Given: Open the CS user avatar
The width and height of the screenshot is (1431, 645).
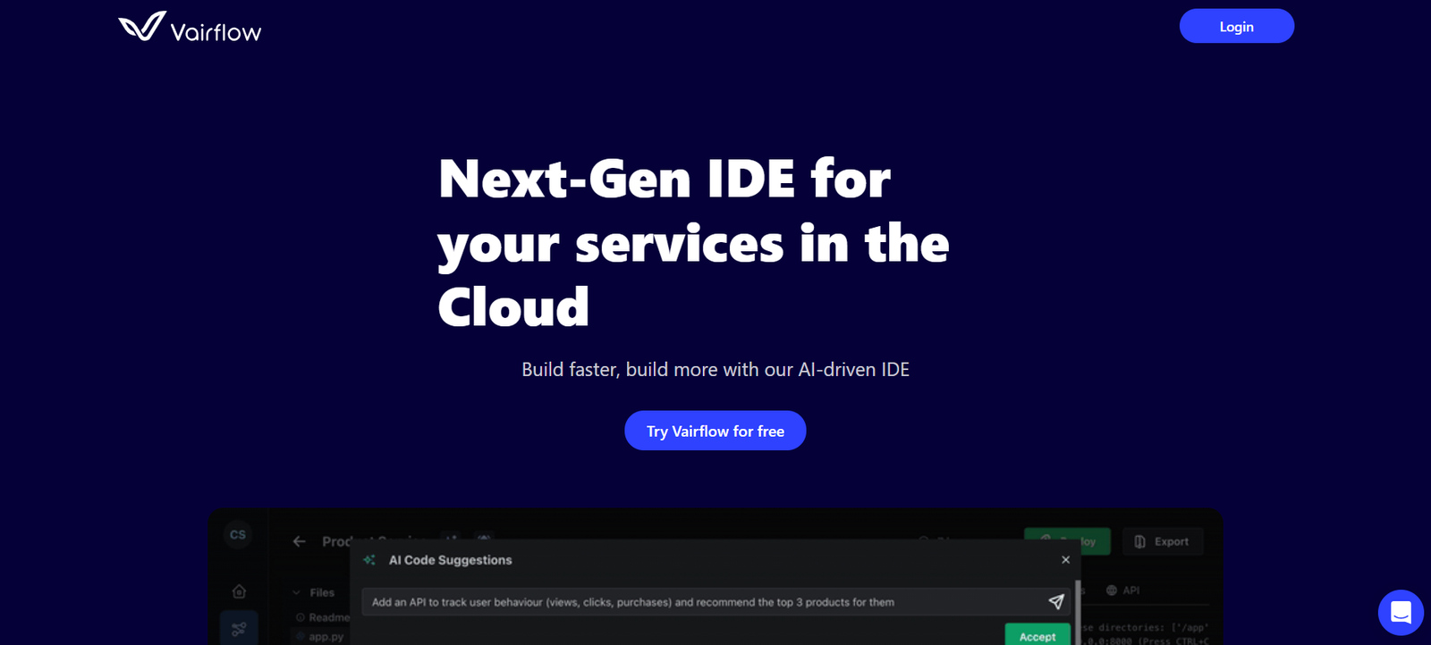Looking at the screenshot, I should coord(238,535).
